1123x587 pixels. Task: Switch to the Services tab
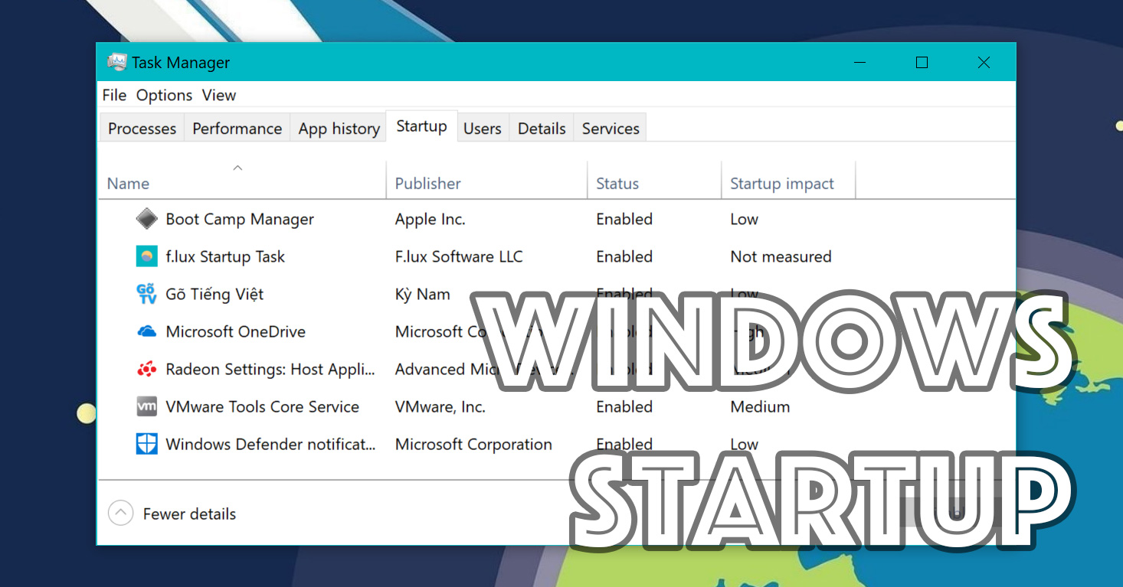point(611,129)
